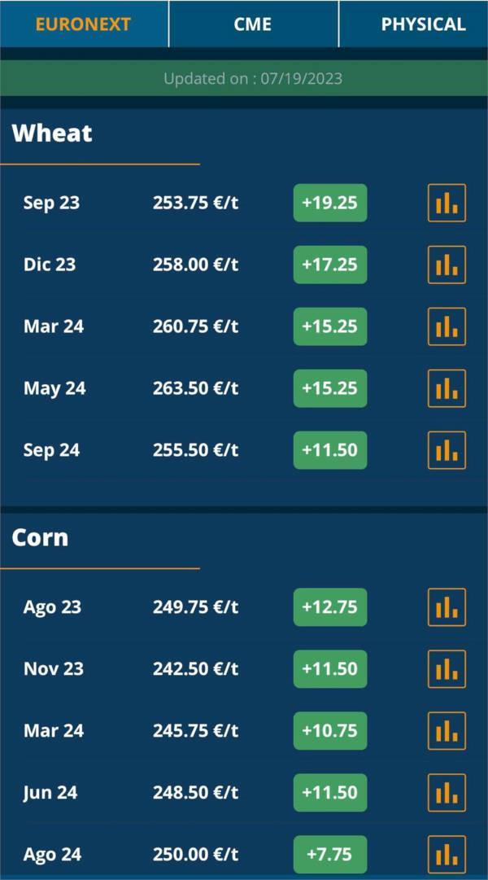Viewport: 488px width, 880px height.
Task: Open chart icon for Corn Mar 24
Action: point(447,731)
